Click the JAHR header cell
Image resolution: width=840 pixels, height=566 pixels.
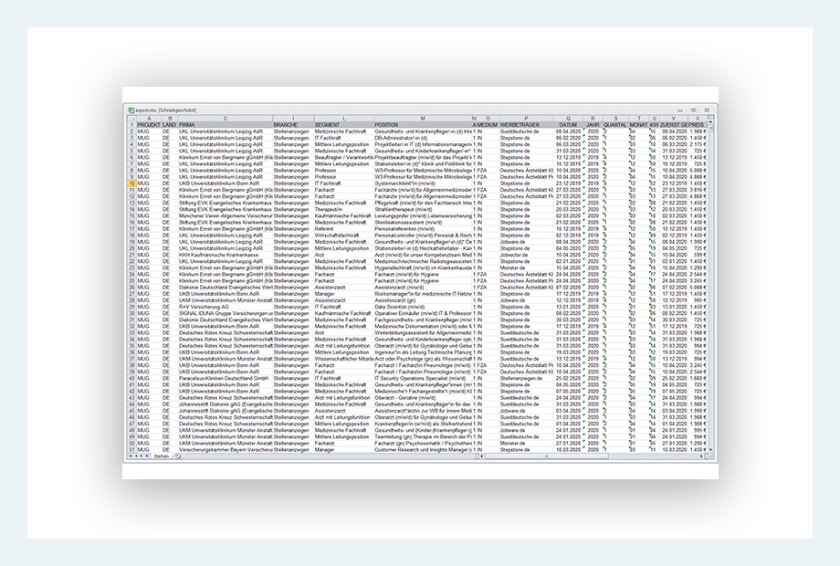593,125
